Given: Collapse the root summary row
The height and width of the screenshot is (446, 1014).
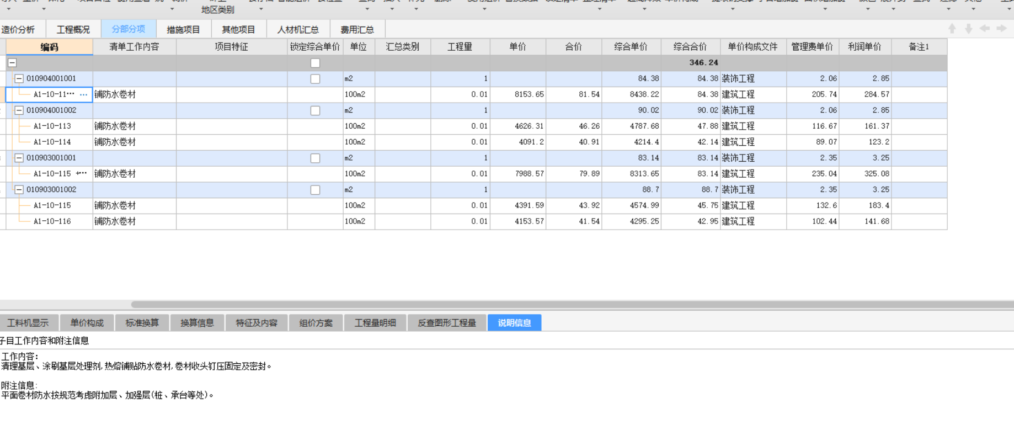Looking at the screenshot, I should pyautogui.click(x=12, y=63).
